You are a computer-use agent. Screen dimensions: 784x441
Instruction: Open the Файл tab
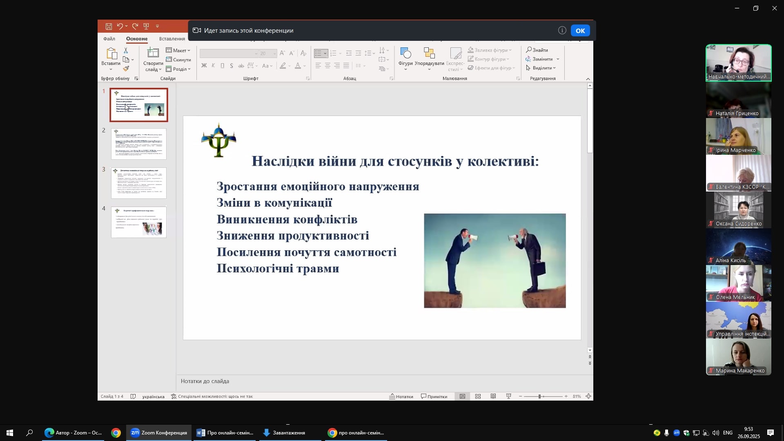pyautogui.click(x=109, y=39)
